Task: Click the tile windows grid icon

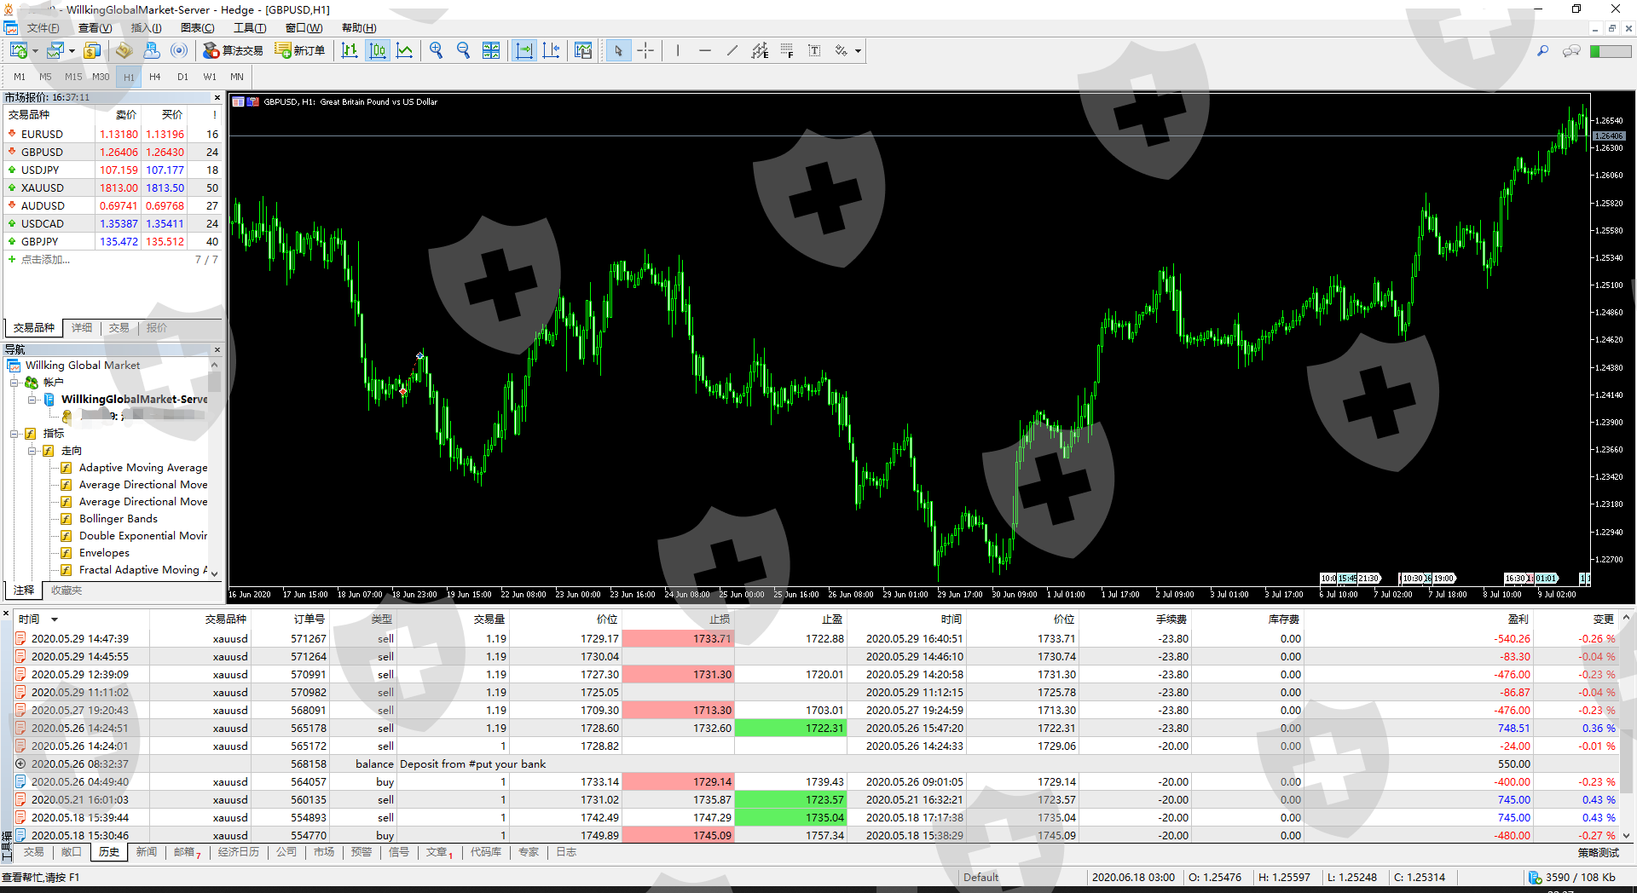Action: coord(491,50)
